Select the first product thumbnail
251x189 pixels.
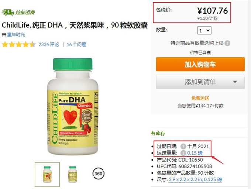pyautogui.click(x=47, y=175)
